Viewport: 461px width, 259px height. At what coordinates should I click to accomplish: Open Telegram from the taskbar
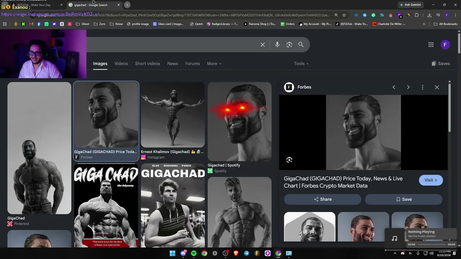[x=246, y=253]
